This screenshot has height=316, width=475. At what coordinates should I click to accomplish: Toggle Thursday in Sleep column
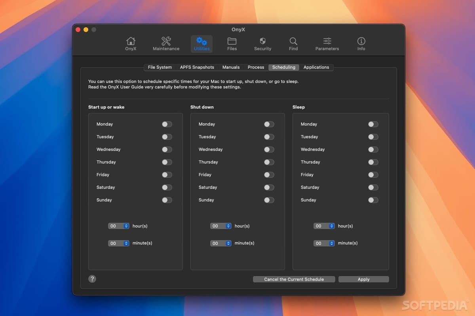click(373, 162)
